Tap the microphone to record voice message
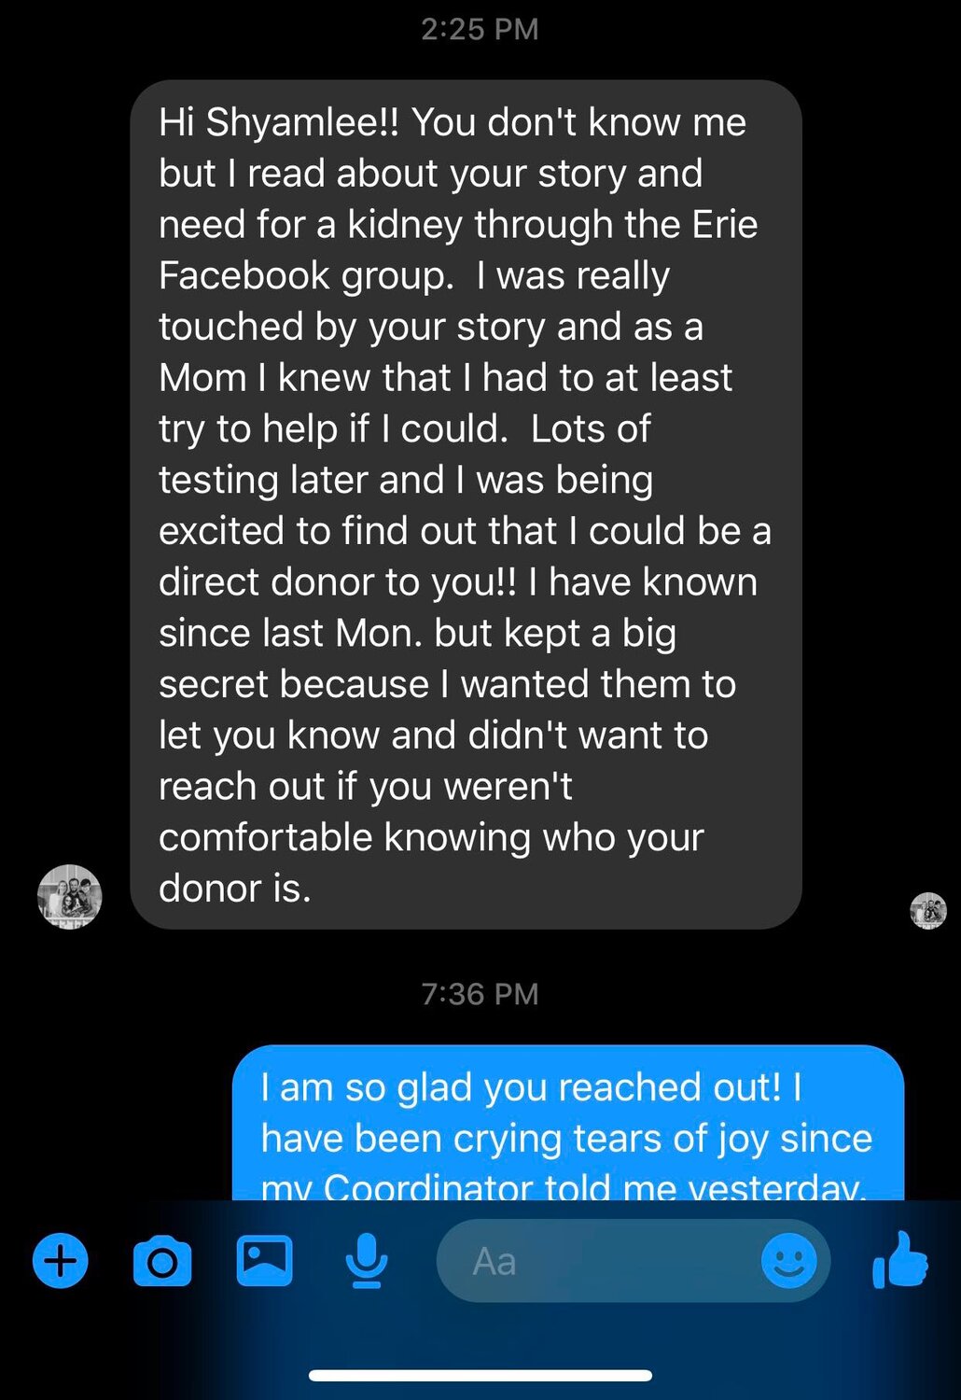Viewport: 961px width, 1400px height. coord(367,1261)
